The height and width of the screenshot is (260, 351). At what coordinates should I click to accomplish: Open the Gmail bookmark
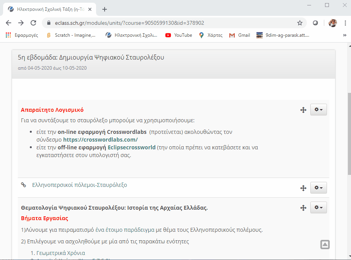pyautogui.click(x=239, y=35)
